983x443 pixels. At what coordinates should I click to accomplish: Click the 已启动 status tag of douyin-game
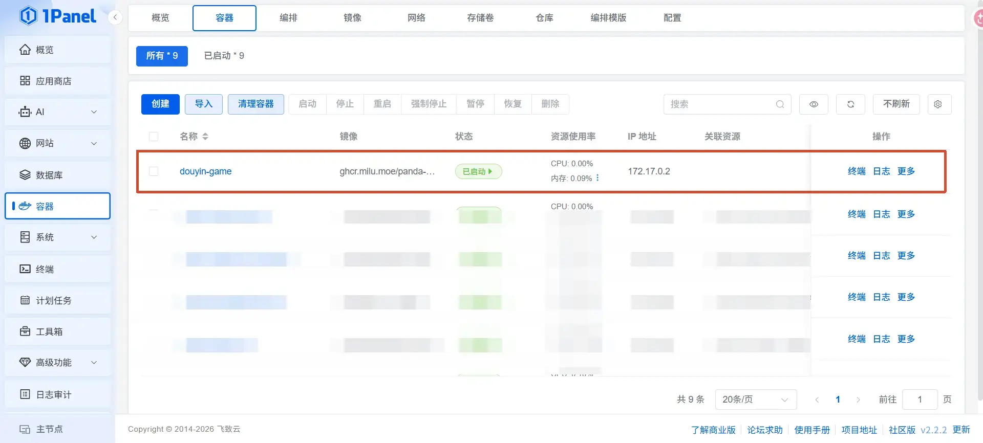[479, 171]
